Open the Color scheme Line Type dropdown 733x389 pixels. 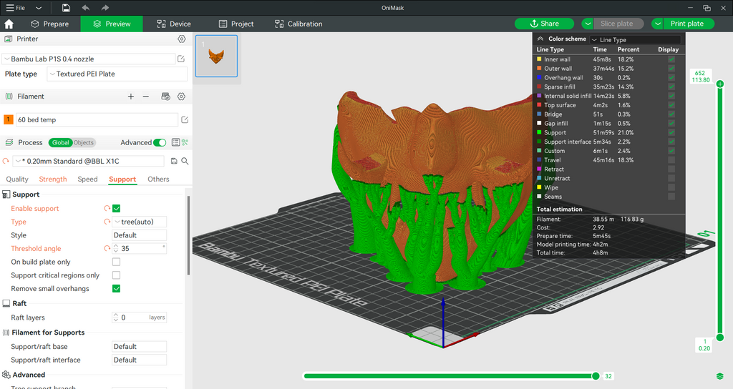(636, 40)
